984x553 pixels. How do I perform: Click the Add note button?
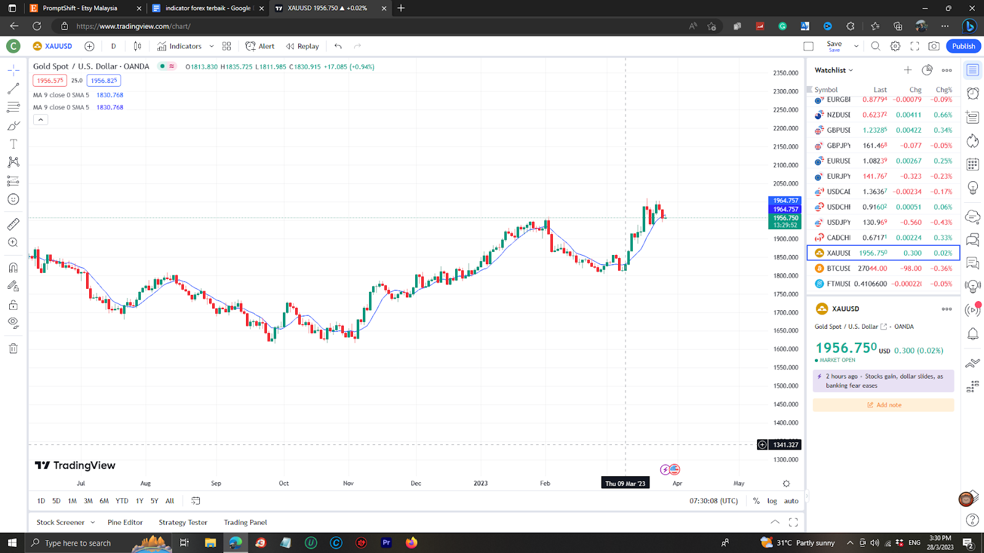coord(883,405)
